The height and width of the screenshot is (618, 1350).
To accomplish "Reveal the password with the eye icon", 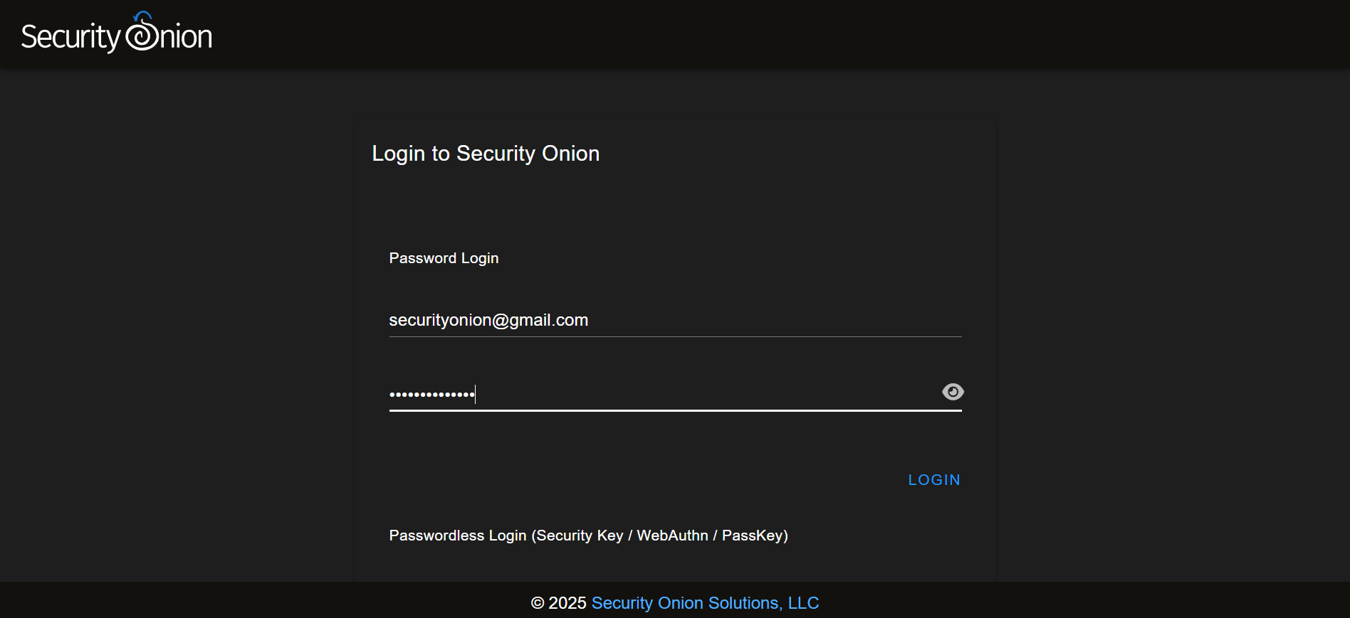I will pos(952,392).
